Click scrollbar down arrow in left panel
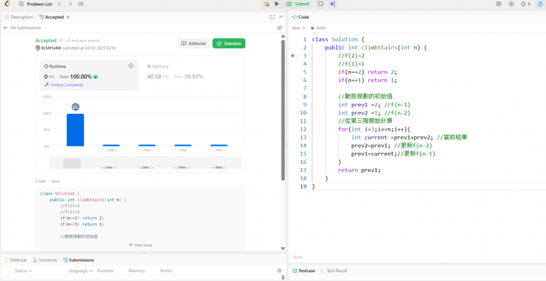Screen dimensions: 546x281 (x=283, y=249)
